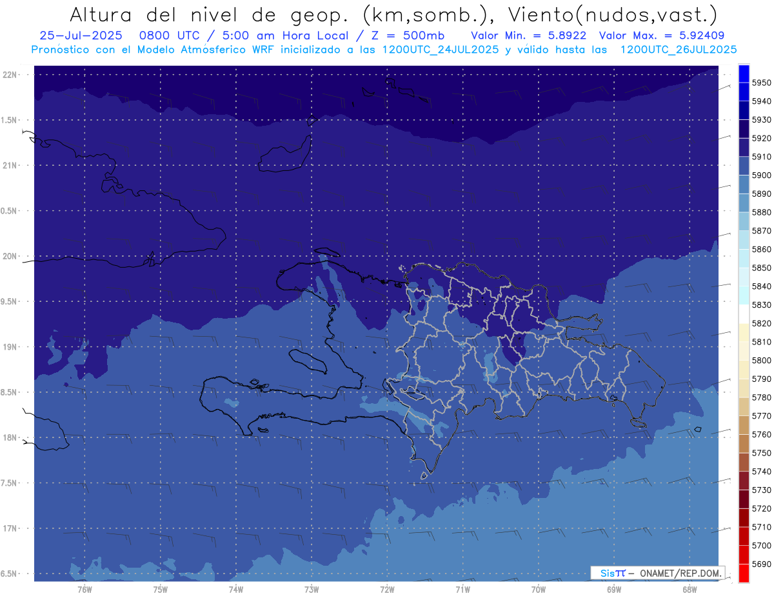Viewport: 774px width, 598px height.
Task: Click the '22N' latitude label
Action: [10, 74]
